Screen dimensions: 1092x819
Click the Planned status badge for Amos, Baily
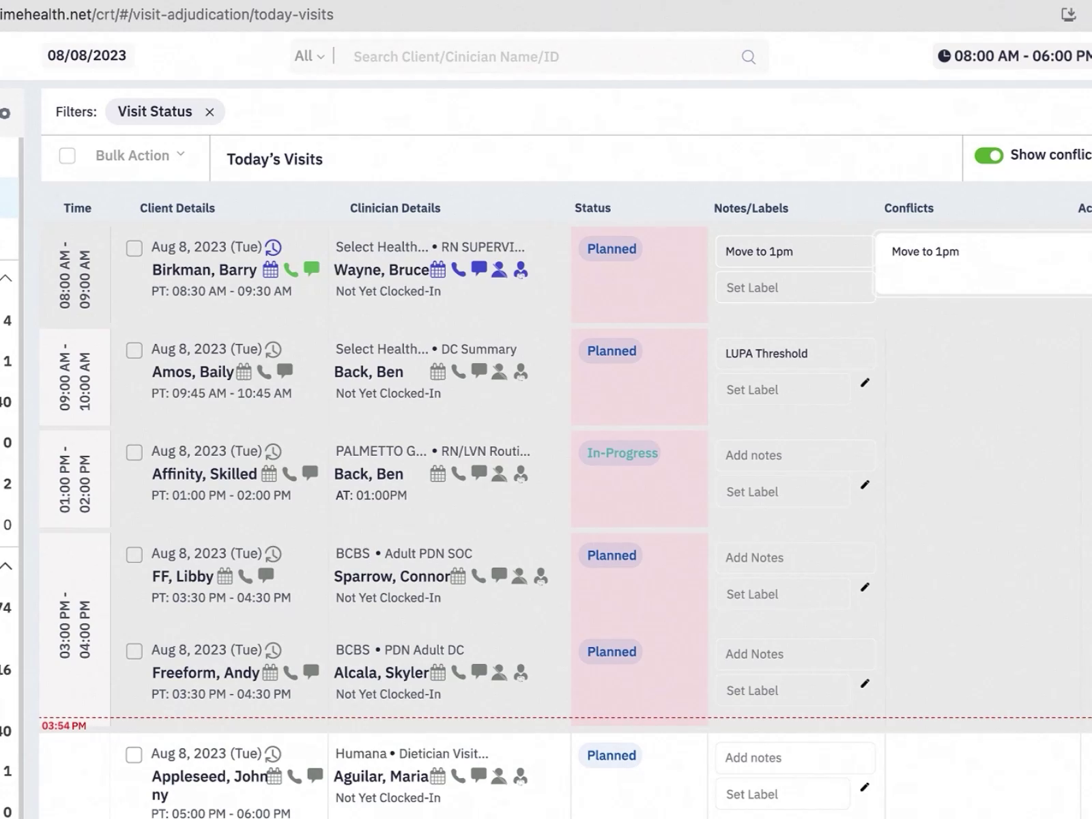point(612,351)
